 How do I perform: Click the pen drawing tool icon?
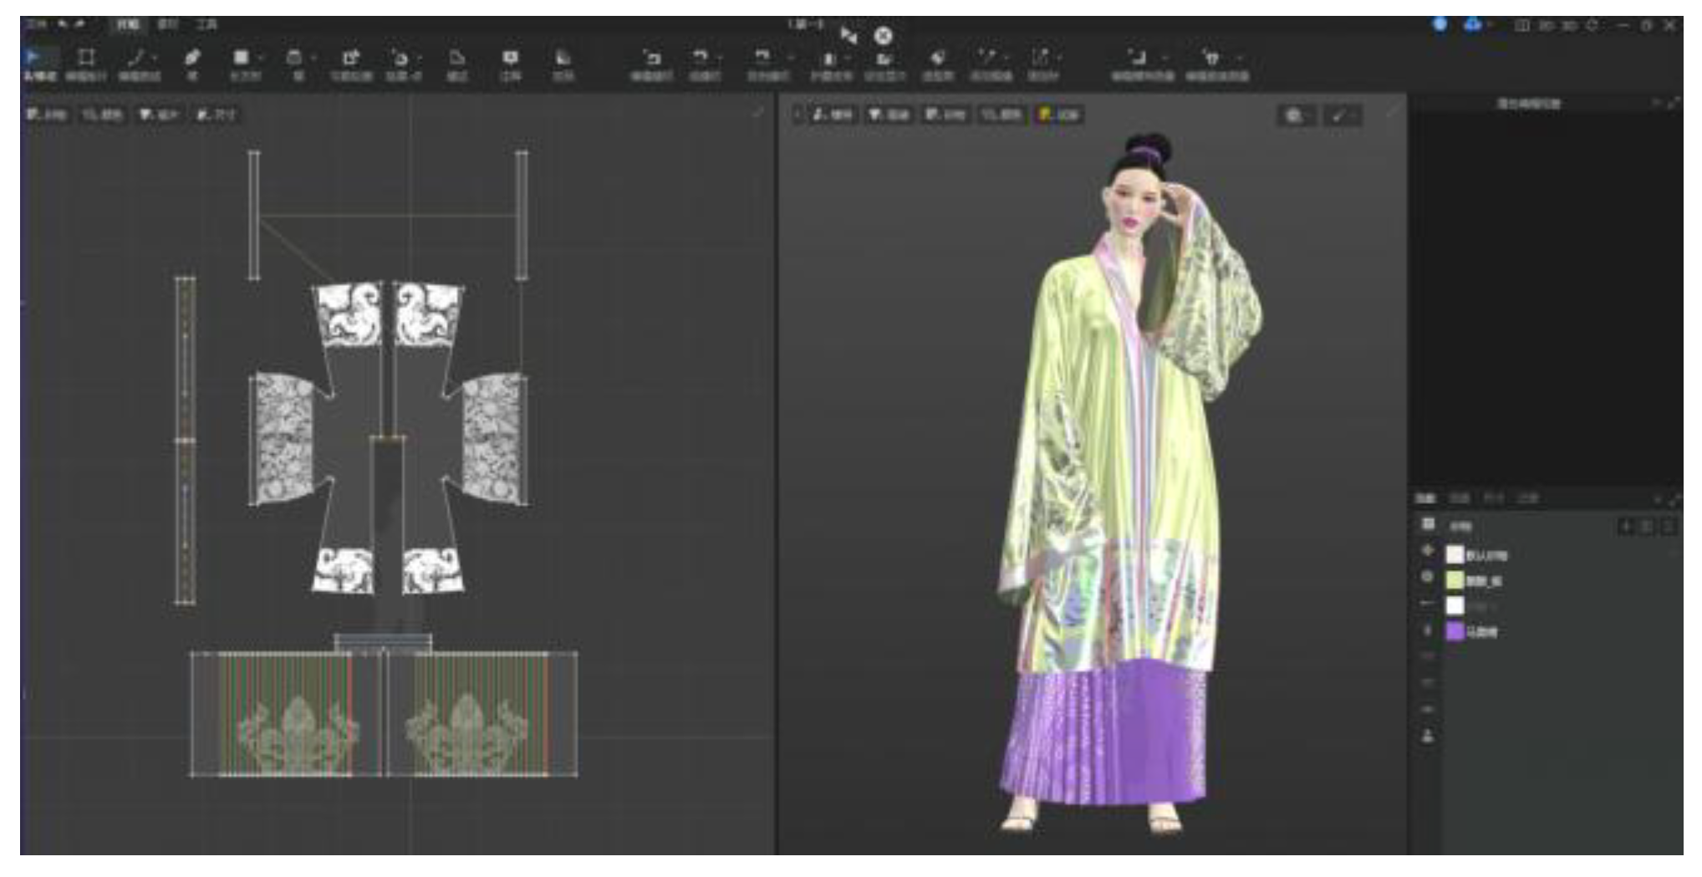pos(191,58)
